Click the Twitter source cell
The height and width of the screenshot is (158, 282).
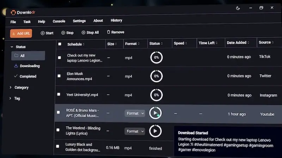pos(265,76)
